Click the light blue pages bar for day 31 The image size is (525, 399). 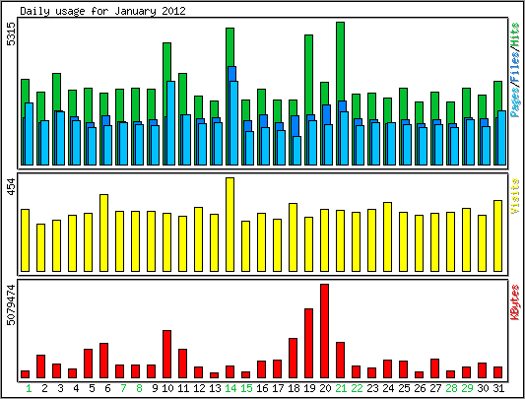pos(502,138)
